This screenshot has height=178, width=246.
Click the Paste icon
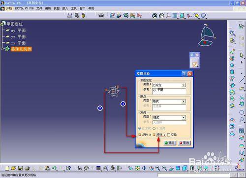pos(47,168)
